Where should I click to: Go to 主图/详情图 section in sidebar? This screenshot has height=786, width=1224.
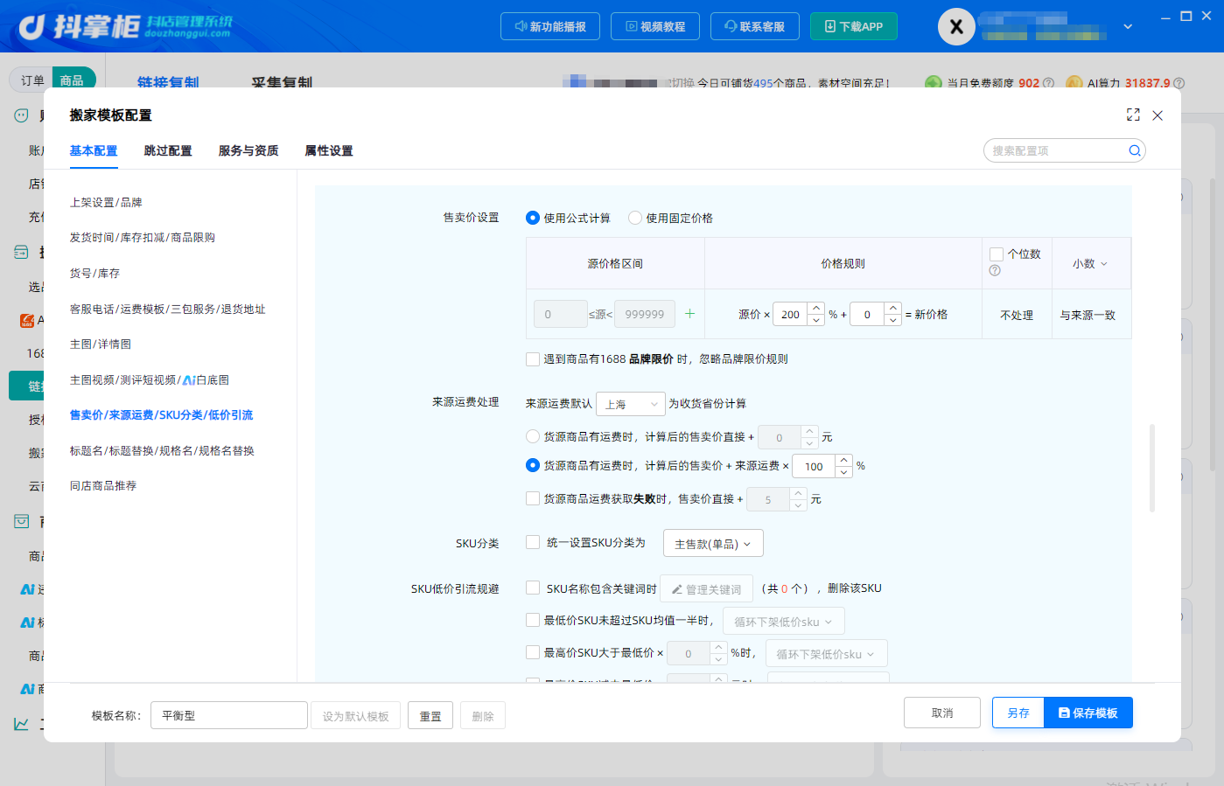101,344
